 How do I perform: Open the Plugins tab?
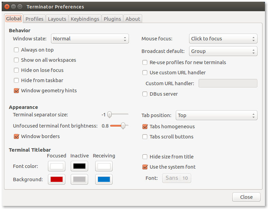coord(112,19)
